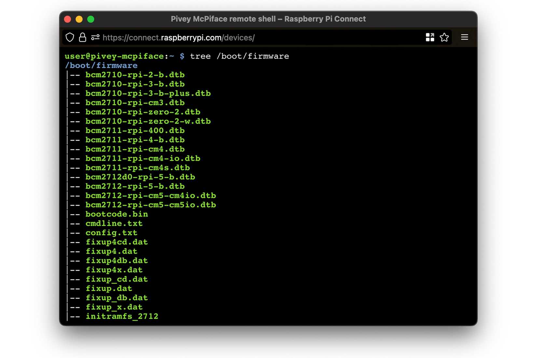Select fixup4db.dat file name
The image size is (537, 358).
(117, 260)
